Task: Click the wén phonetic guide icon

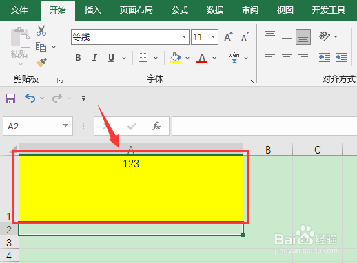Action: point(234,58)
